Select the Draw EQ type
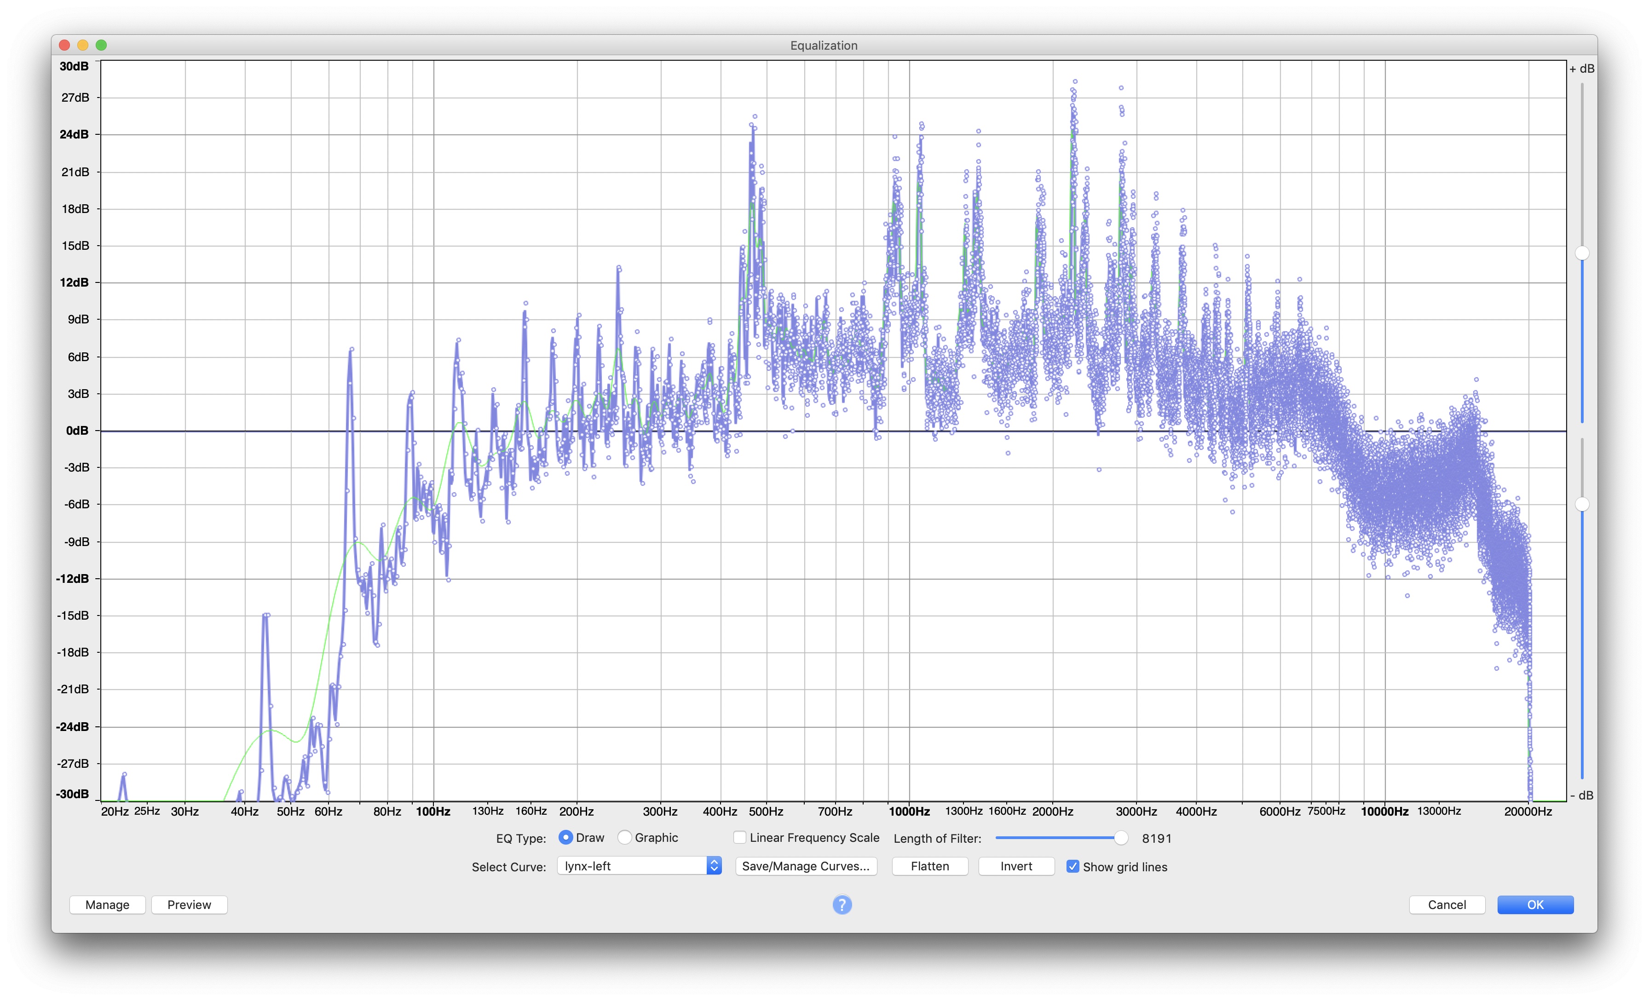 565,837
